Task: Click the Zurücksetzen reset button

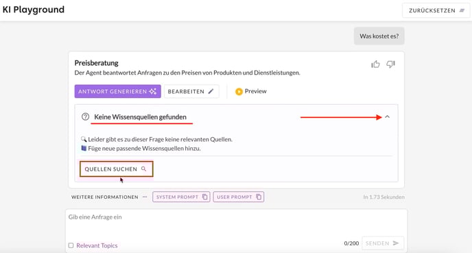Action: pyautogui.click(x=436, y=10)
